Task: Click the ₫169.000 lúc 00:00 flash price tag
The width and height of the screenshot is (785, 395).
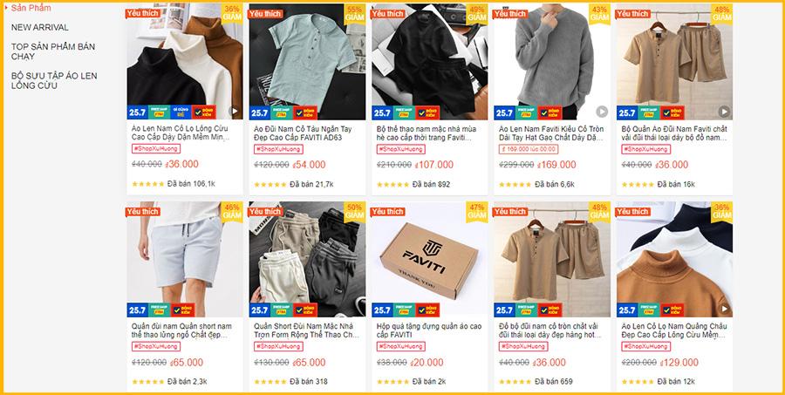Action: pos(529,149)
